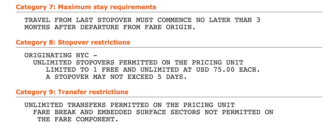
Task: Click the Category 8: Stopover restrictions heading
Action: (73, 42)
